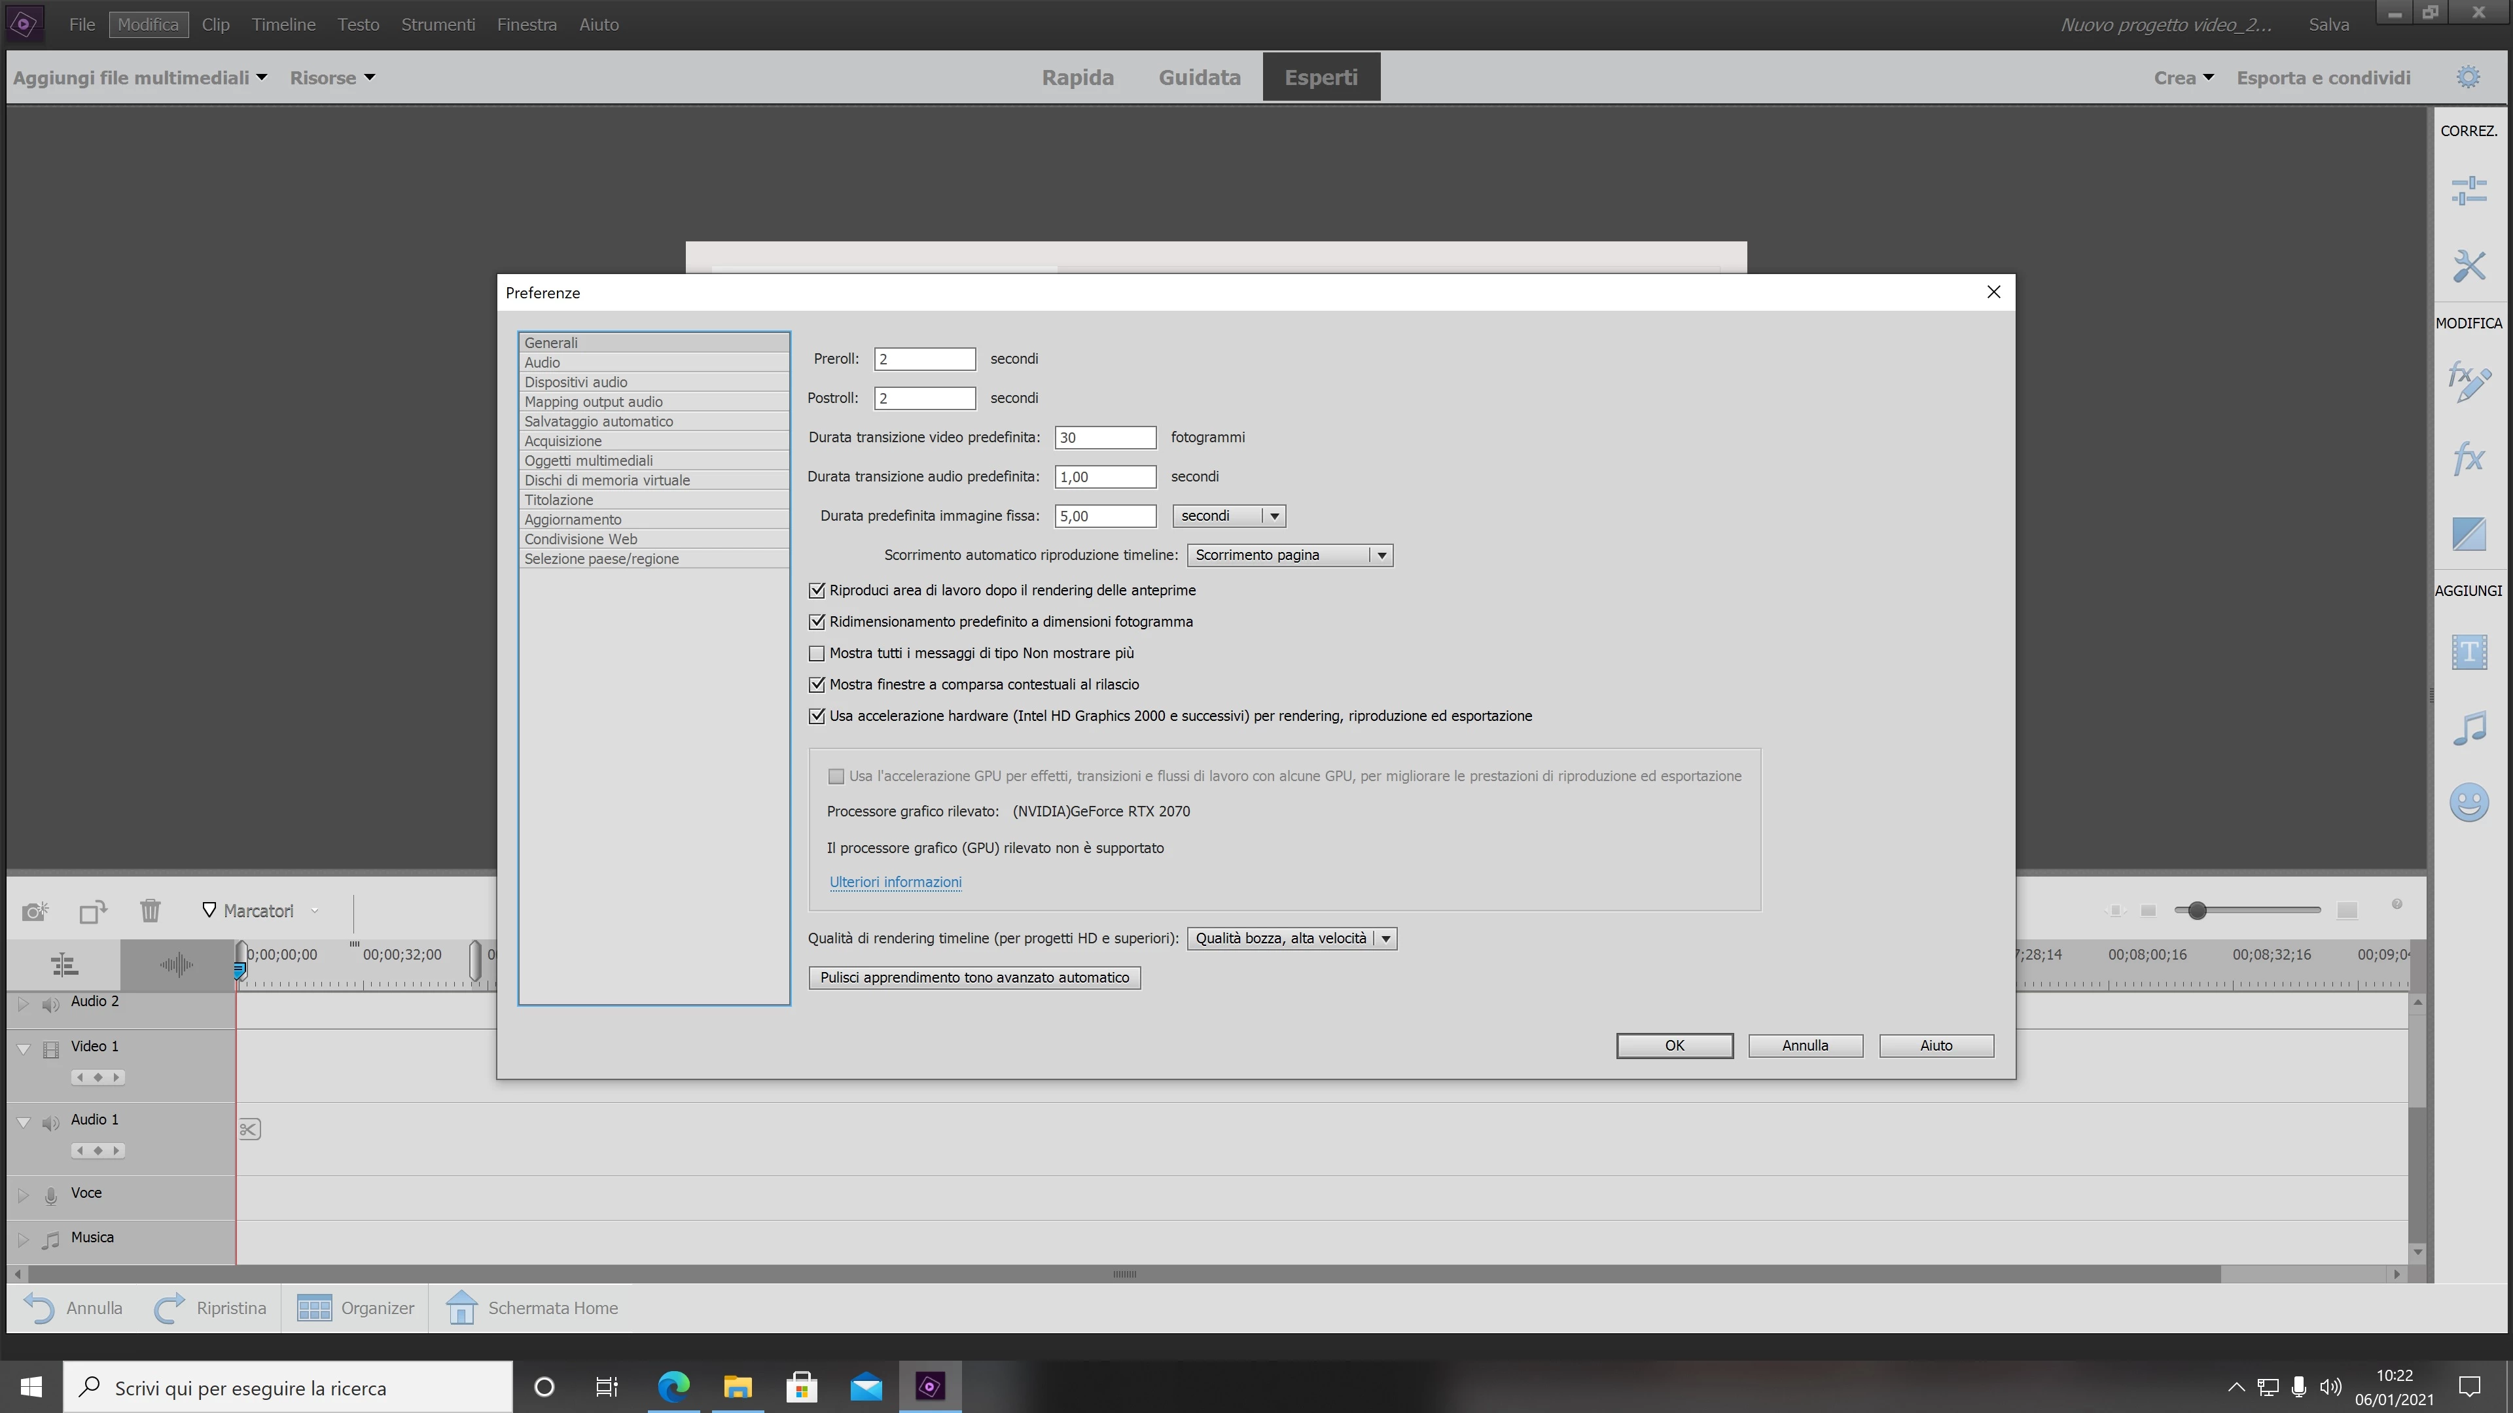Open the 'Scorrimento pagina' dropdown
2513x1413 pixels.
coord(1290,555)
